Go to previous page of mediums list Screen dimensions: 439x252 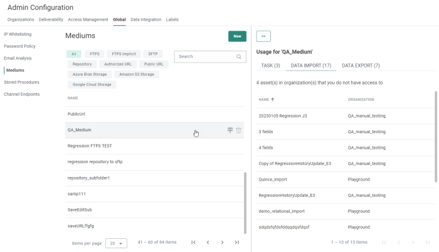click(x=208, y=243)
